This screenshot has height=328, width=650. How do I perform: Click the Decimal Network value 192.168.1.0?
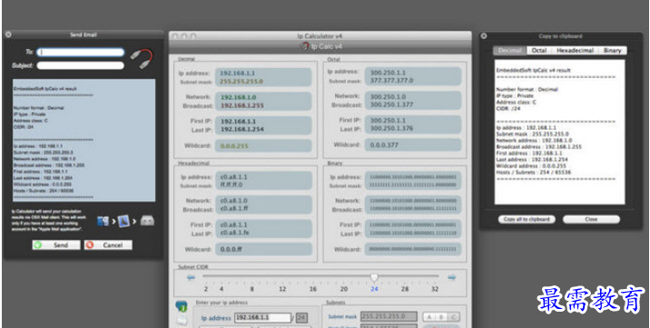tap(239, 97)
